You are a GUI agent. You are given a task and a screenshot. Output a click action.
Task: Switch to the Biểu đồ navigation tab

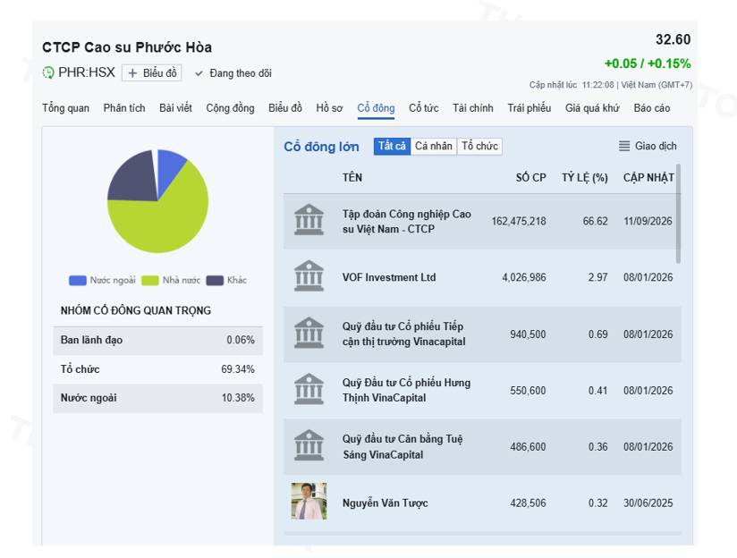pyautogui.click(x=285, y=108)
